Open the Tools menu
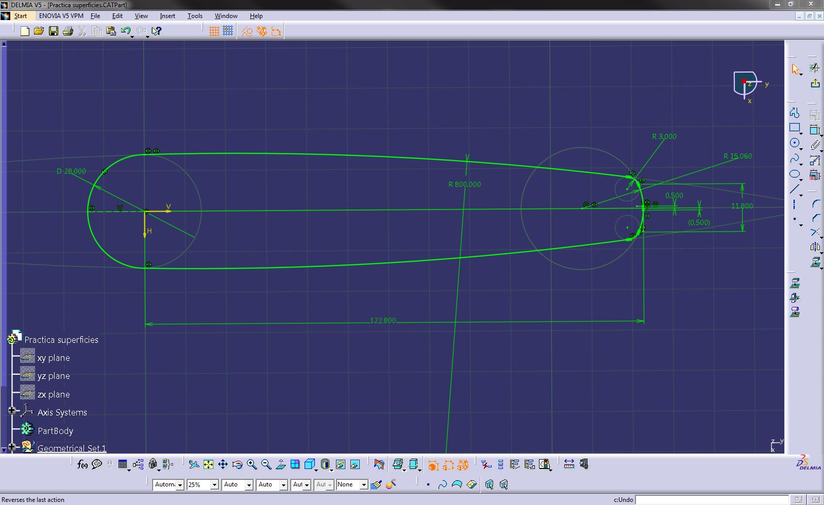824x505 pixels. pyautogui.click(x=195, y=16)
